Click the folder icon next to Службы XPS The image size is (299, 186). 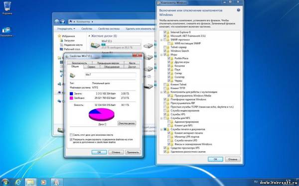(x=168, y=114)
